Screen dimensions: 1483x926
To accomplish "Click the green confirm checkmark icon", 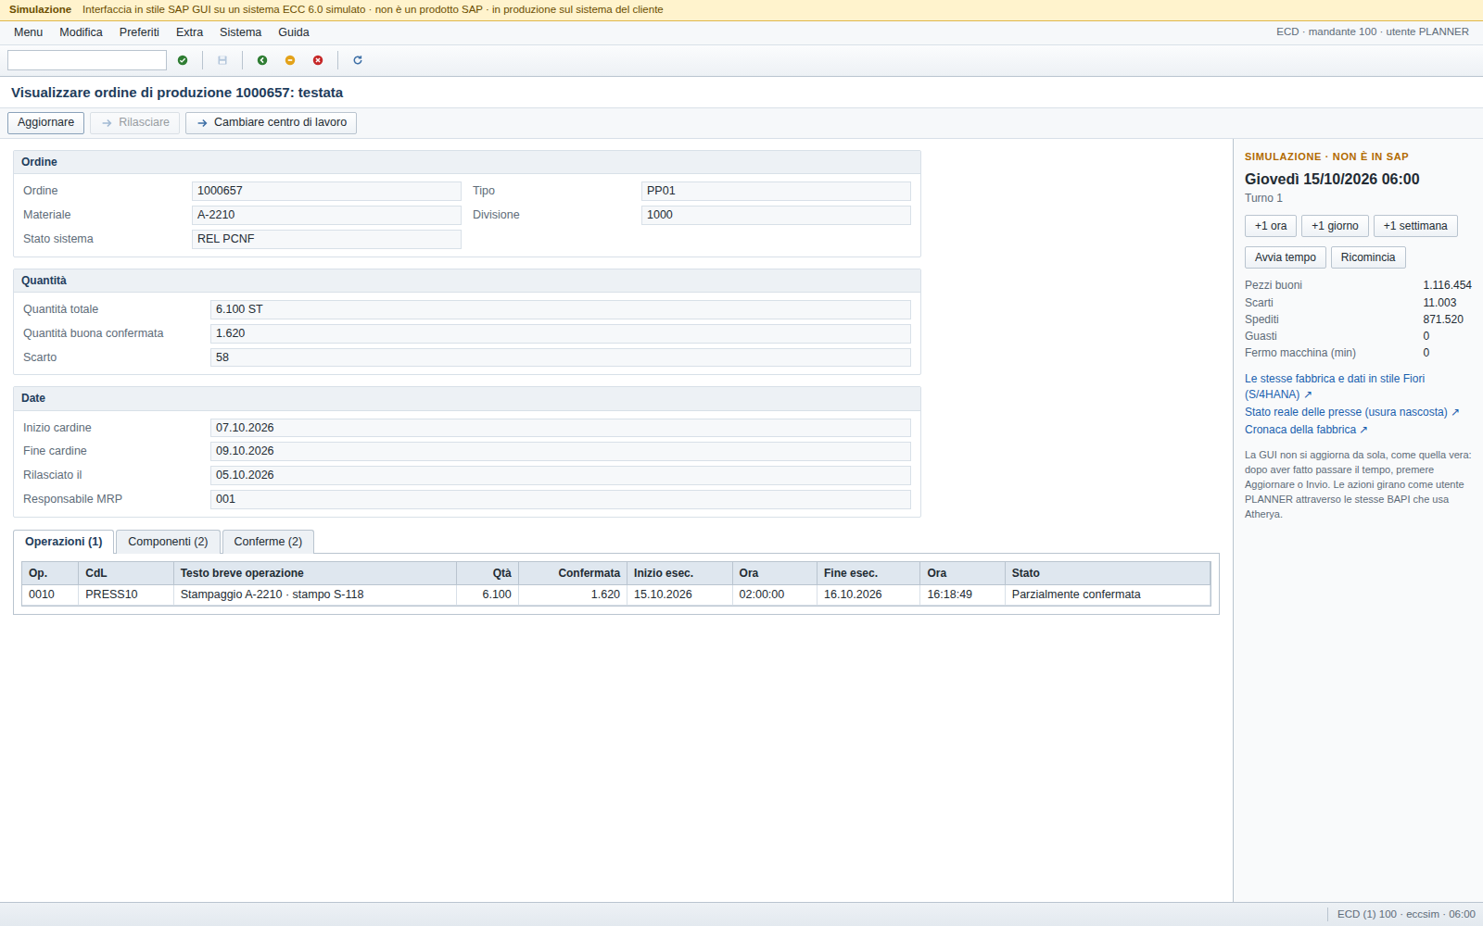I will coord(183,60).
